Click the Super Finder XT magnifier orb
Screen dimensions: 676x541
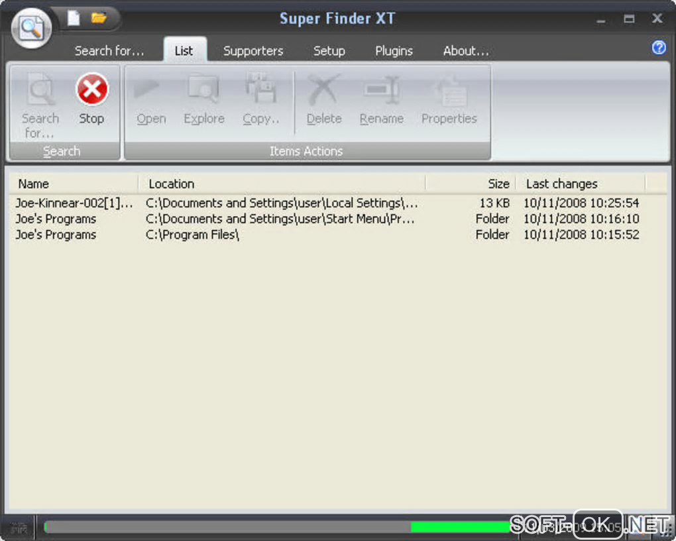31,28
